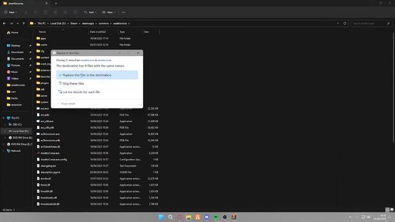The width and height of the screenshot is (395, 222).
Task: Expand More details in the dialog
Action: click(x=67, y=104)
